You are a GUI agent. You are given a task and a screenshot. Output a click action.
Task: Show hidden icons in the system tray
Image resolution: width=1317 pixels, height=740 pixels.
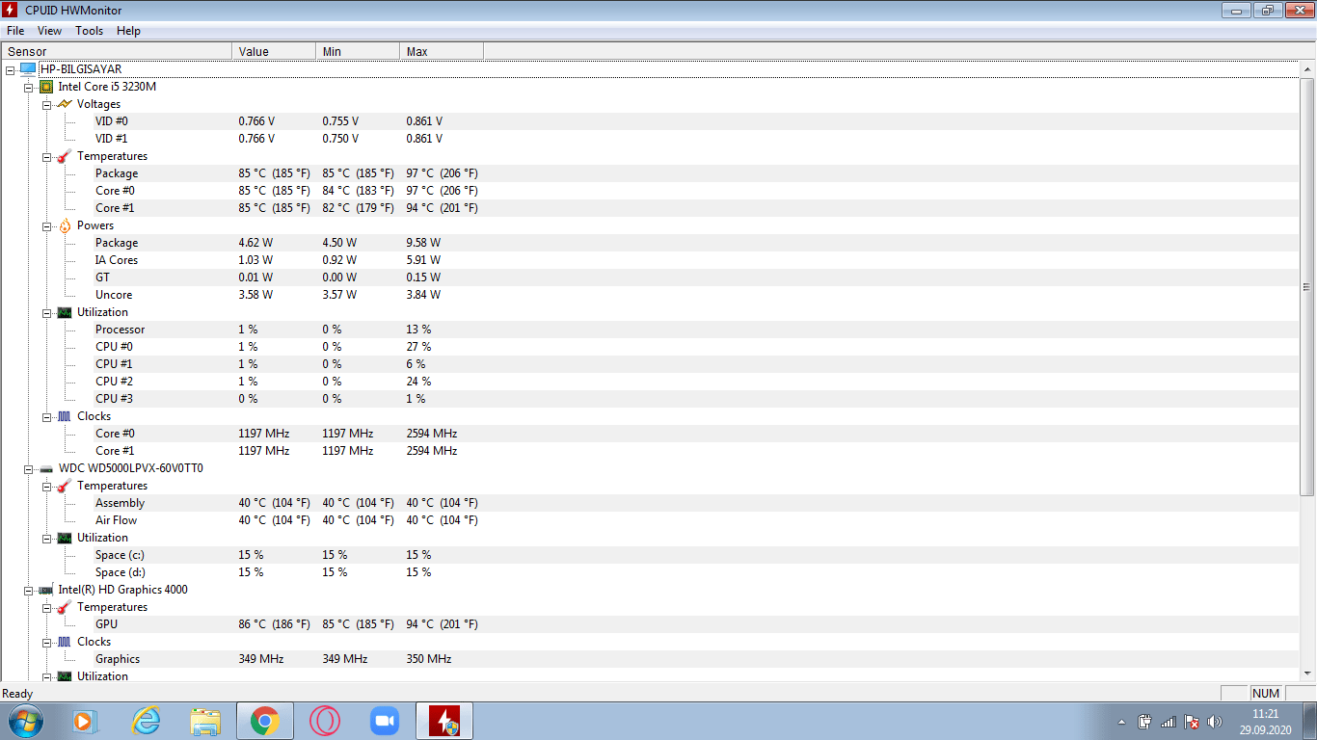(1121, 722)
